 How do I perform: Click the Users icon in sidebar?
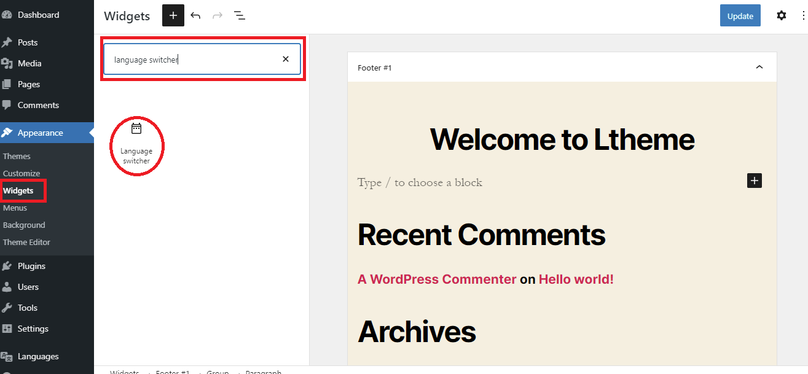[x=7, y=287]
